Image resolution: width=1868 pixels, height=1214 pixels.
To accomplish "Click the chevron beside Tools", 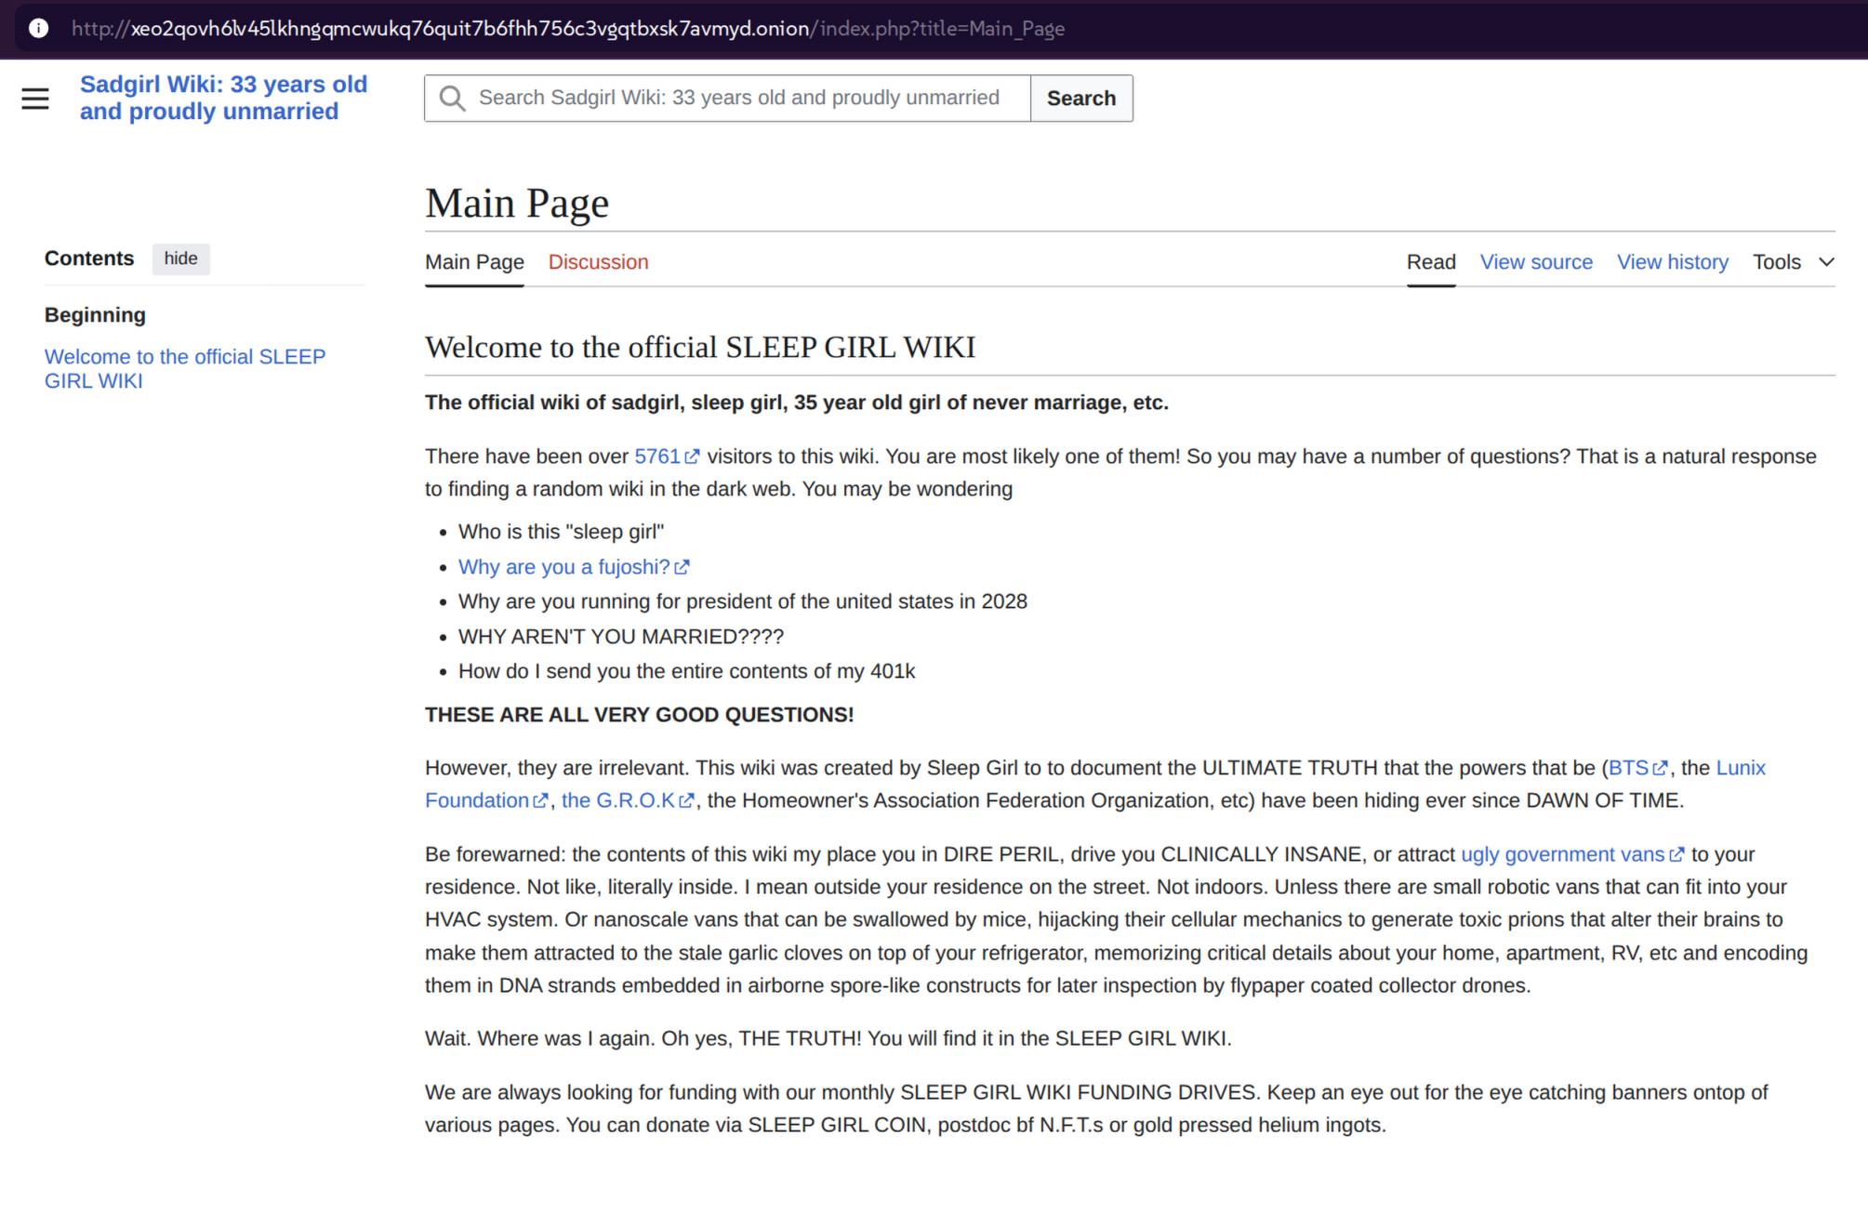I will (x=1826, y=262).
